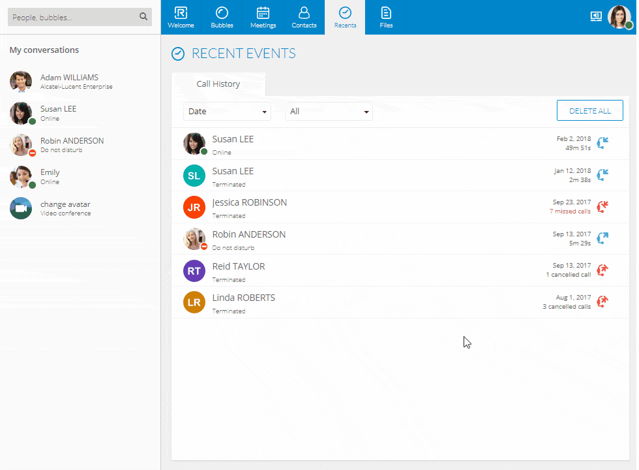Click cancelled call icon for Linda ROBERTS
639x470 pixels.
click(x=602, y=302)
